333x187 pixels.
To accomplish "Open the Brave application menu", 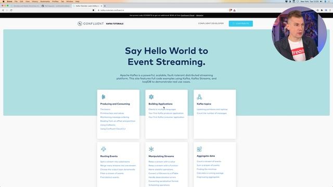I will (x=9, y=1).
